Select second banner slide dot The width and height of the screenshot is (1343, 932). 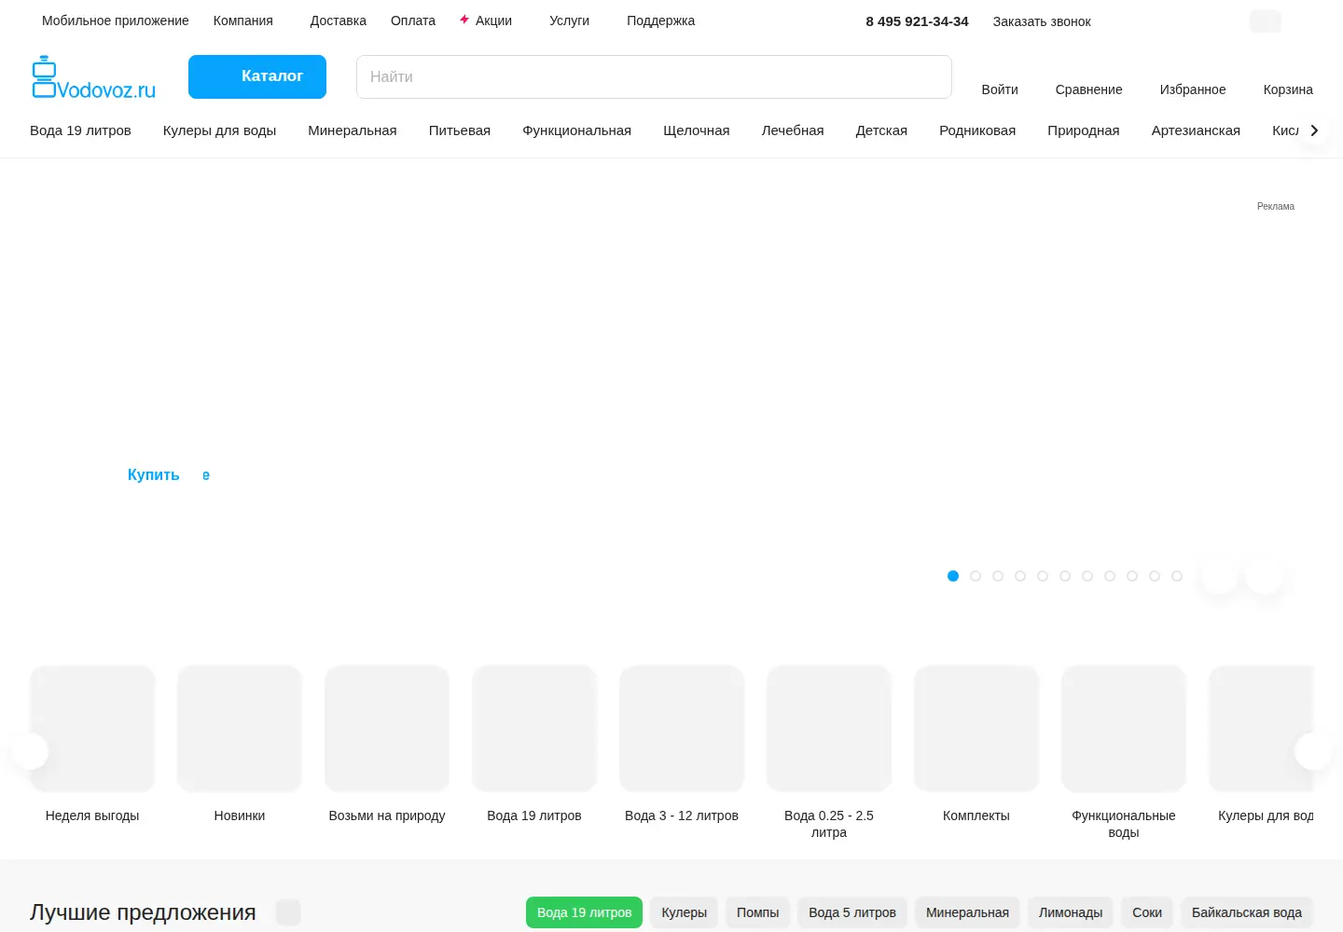976,576
